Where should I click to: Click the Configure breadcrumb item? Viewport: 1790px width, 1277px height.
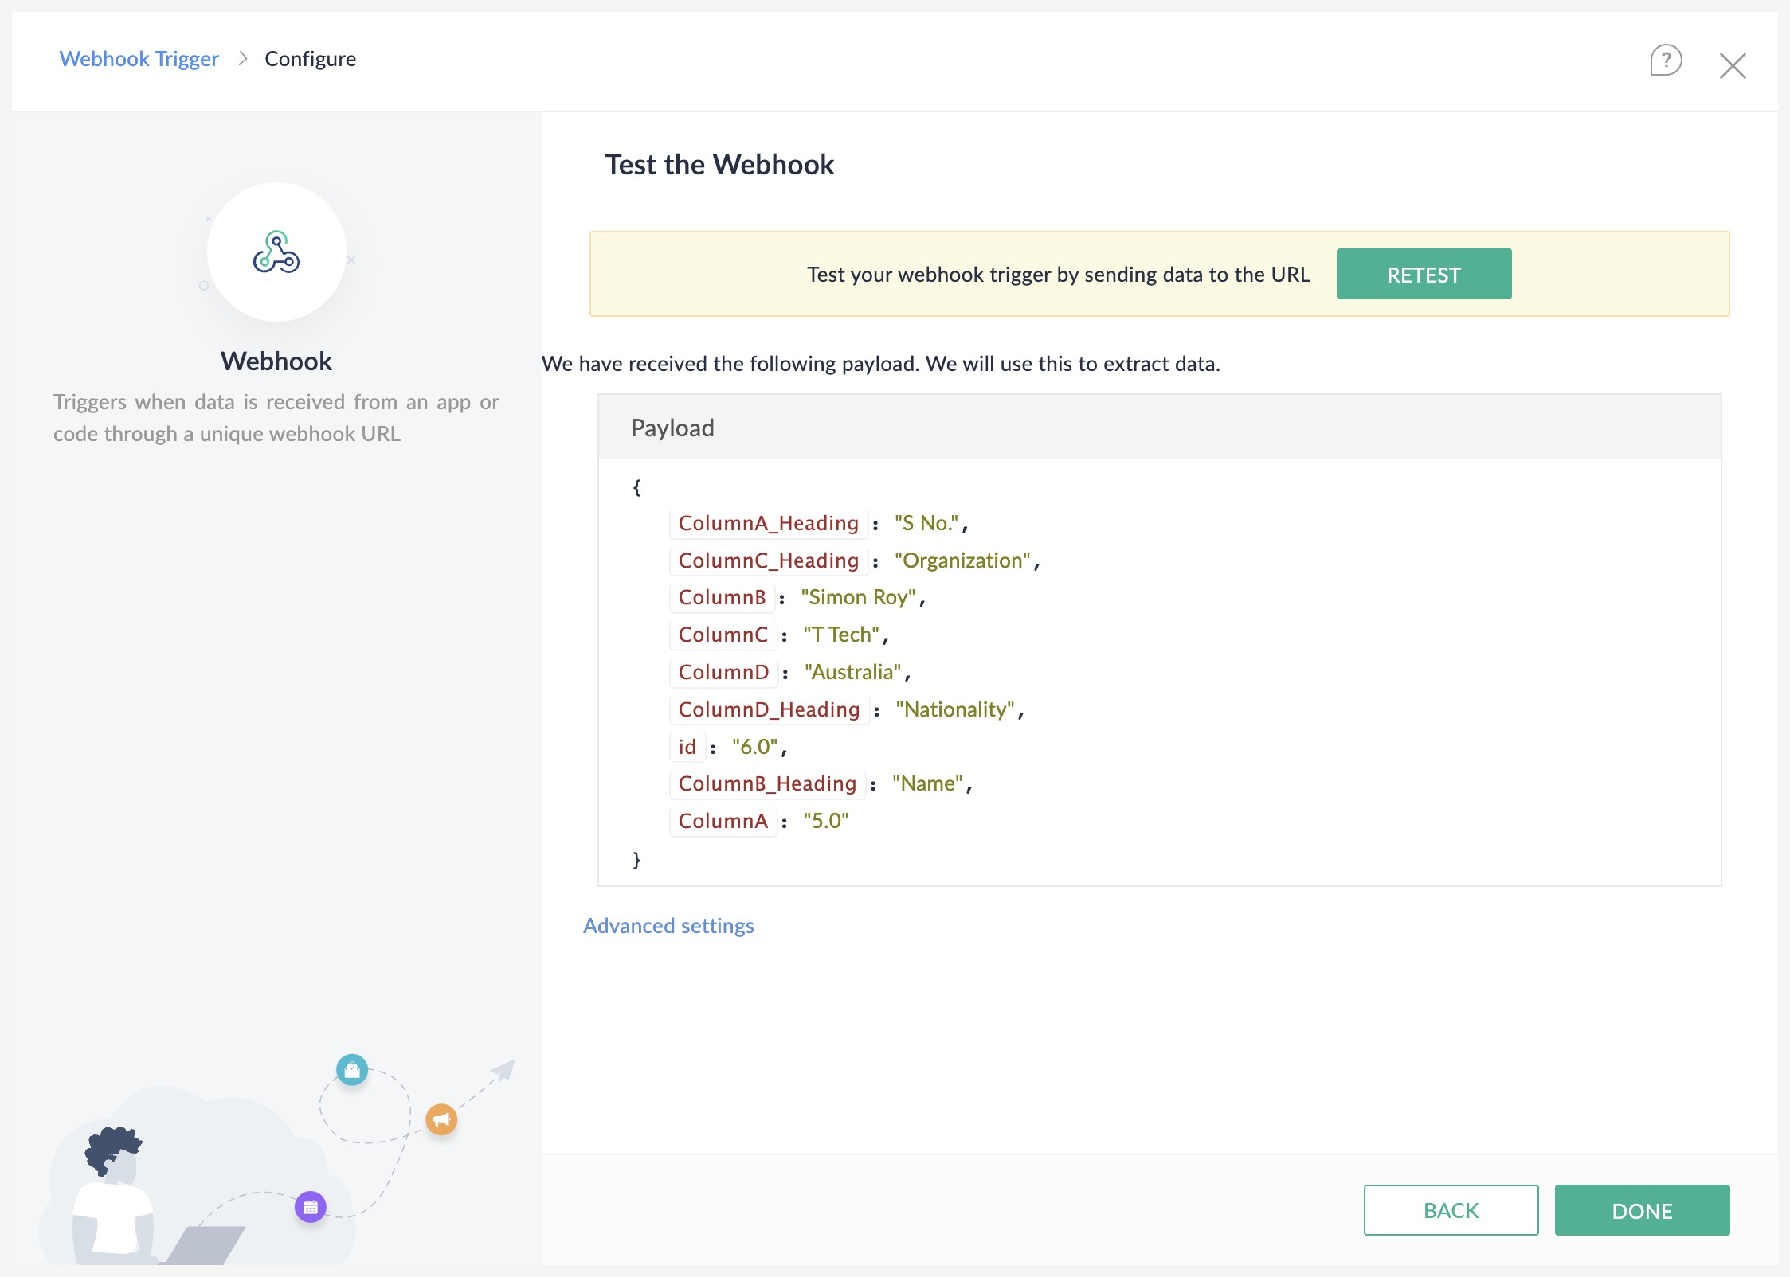click(x=310, y=59)
